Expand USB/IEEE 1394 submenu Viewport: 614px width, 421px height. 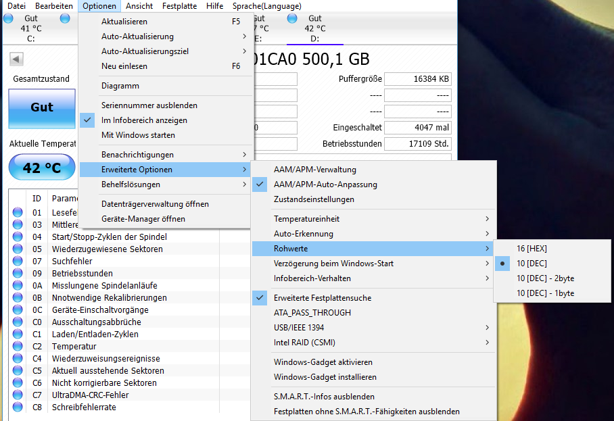tap(373, 328)
